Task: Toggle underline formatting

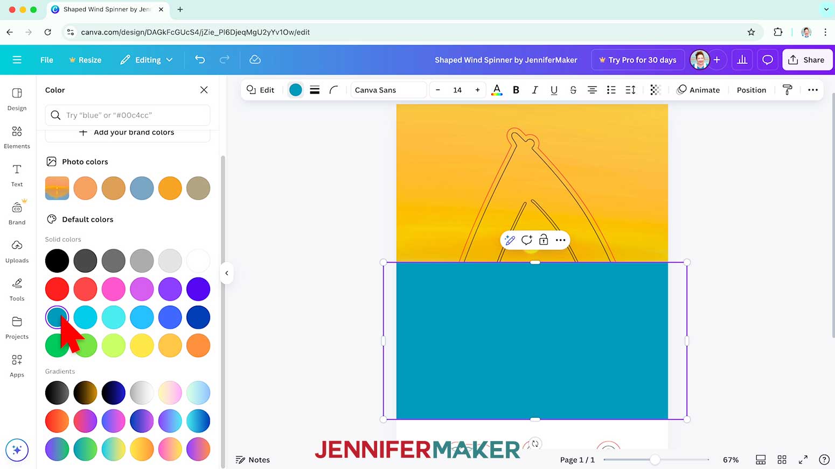Action: click(554, 90)
